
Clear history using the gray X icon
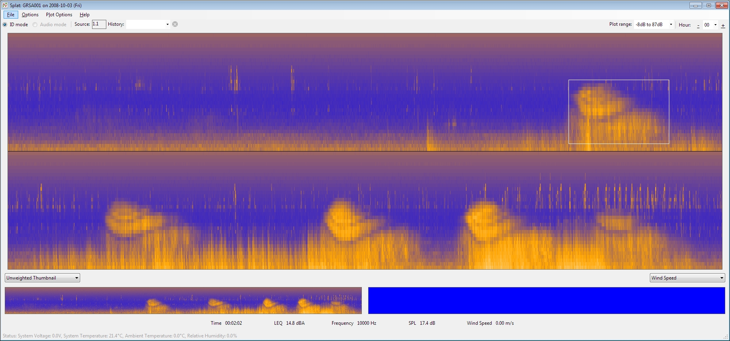(175, 24)
